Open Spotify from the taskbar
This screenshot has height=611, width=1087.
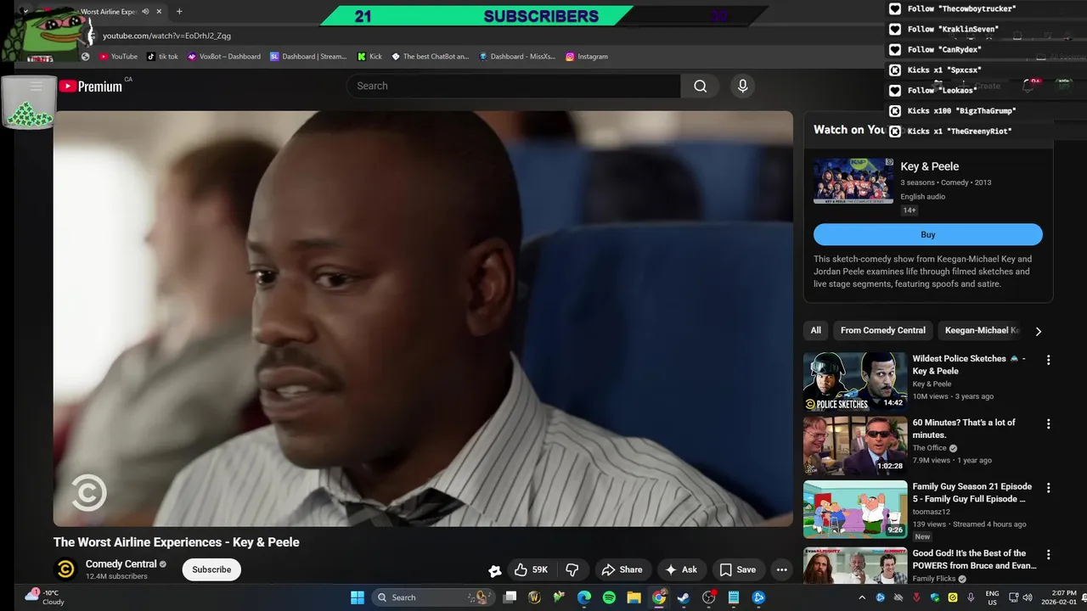tap(609, 597)
